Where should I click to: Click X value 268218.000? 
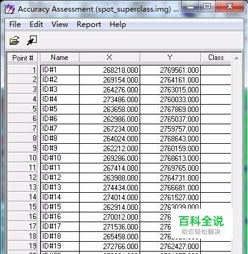(110, 70)
